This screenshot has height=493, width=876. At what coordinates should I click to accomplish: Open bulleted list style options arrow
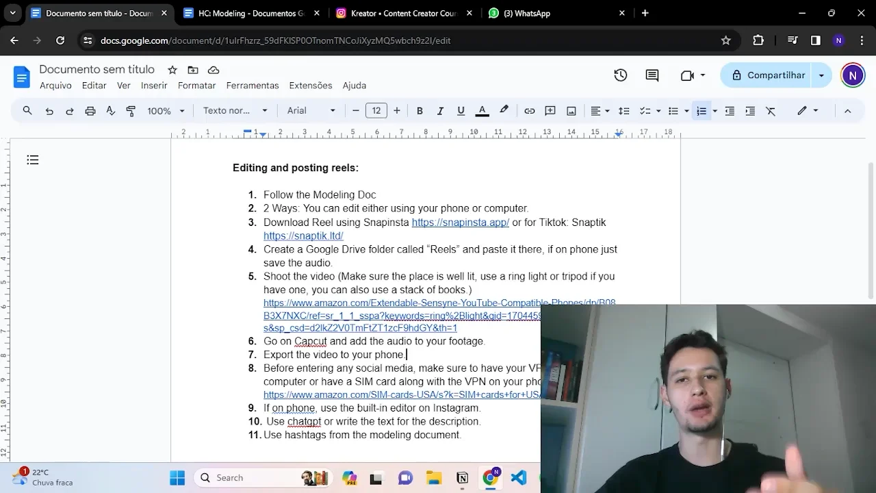[686, 111]
